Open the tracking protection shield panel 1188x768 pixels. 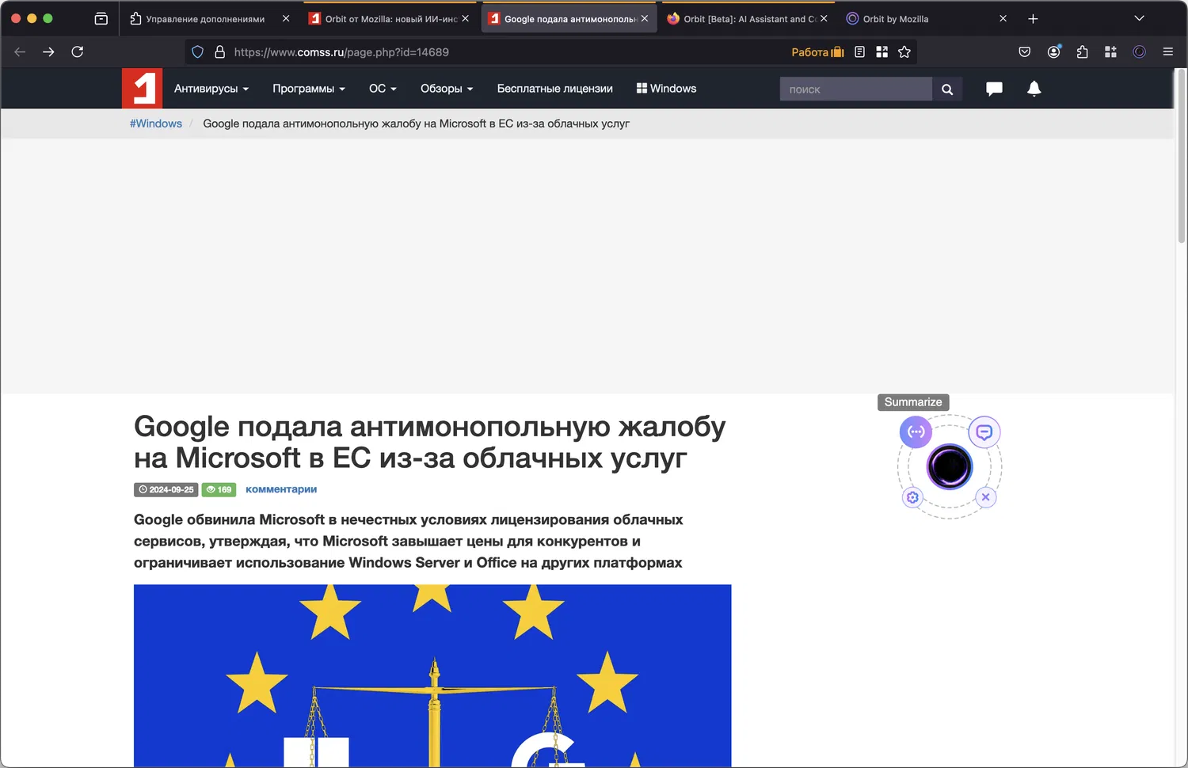point(198,52)
